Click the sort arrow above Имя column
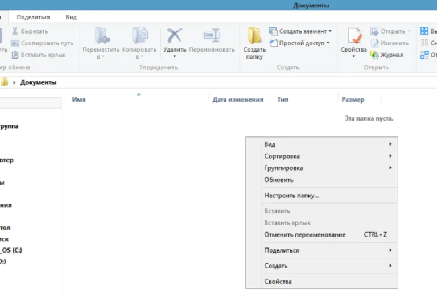This screenshot has width=437, height=302. [x=139, y=94]
